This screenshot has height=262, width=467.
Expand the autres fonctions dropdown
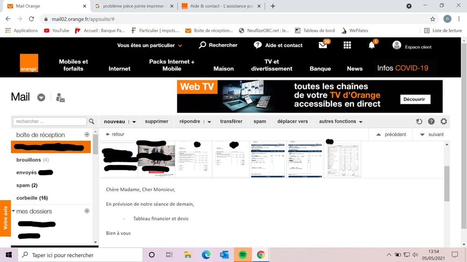pyautogui.click(x=360, y=122)
